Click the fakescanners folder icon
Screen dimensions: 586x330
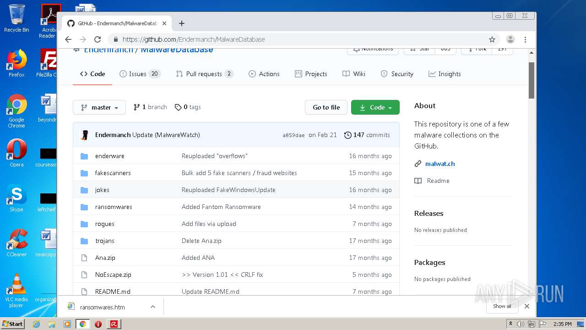coord(84,173)
